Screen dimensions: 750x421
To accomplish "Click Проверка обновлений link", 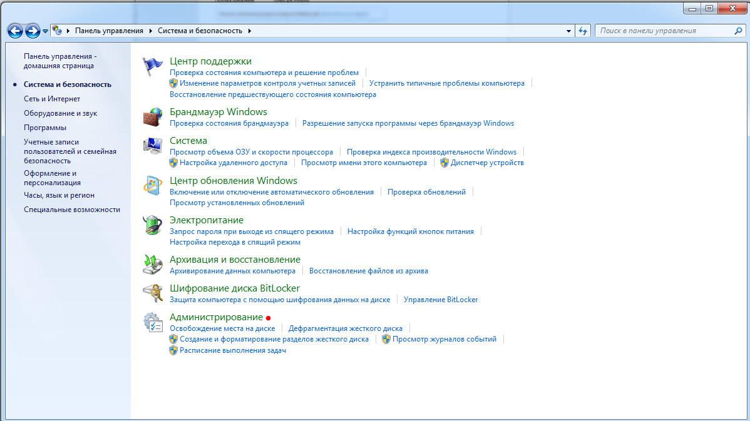I will pyautogui.click(x=427, y=192).
